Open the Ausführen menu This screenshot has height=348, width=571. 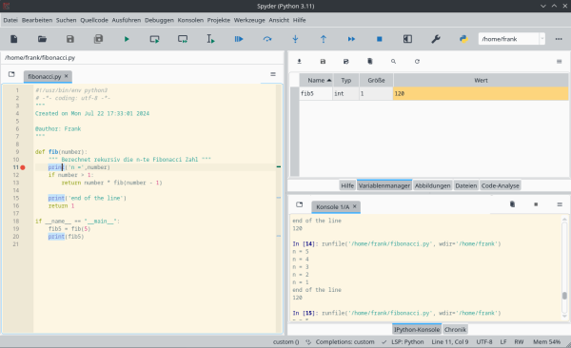click(x=127, y=20)
